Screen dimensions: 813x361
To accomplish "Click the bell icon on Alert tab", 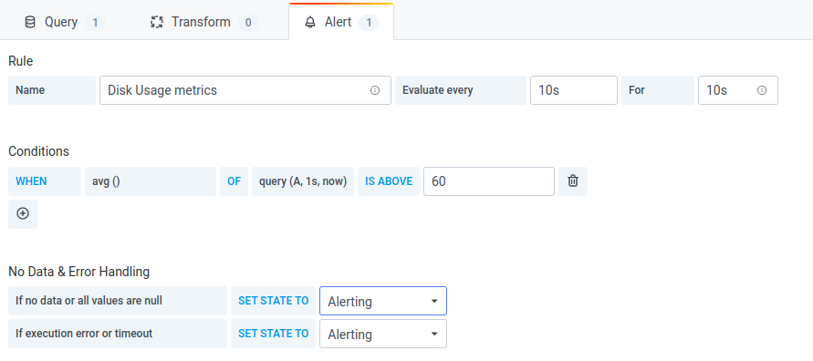I will tap(310, 22).
